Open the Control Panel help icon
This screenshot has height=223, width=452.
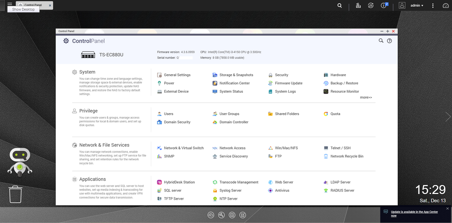pos(389,41)
